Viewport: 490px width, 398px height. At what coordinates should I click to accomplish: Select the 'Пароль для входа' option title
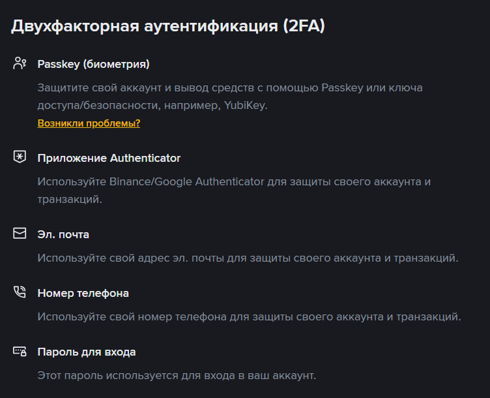[87, 352]
